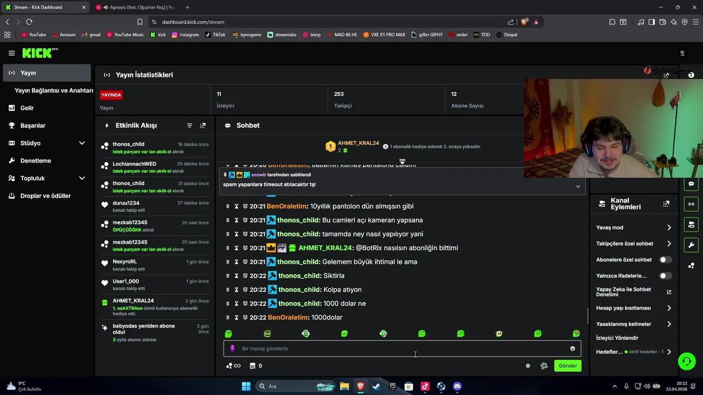703x395 pixels.
Task: Open Steam from the Windows taskbar
Action: [x=376, y=386]
